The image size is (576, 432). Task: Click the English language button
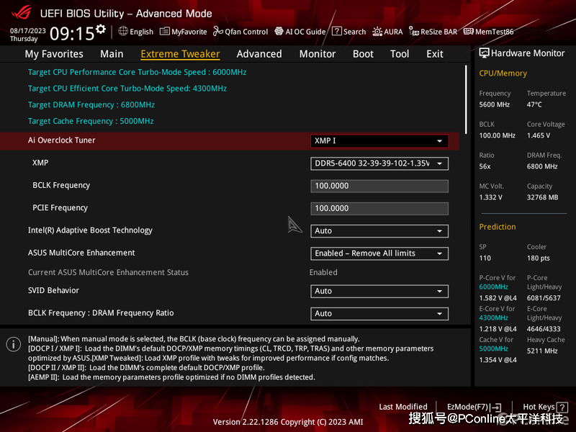135,32
